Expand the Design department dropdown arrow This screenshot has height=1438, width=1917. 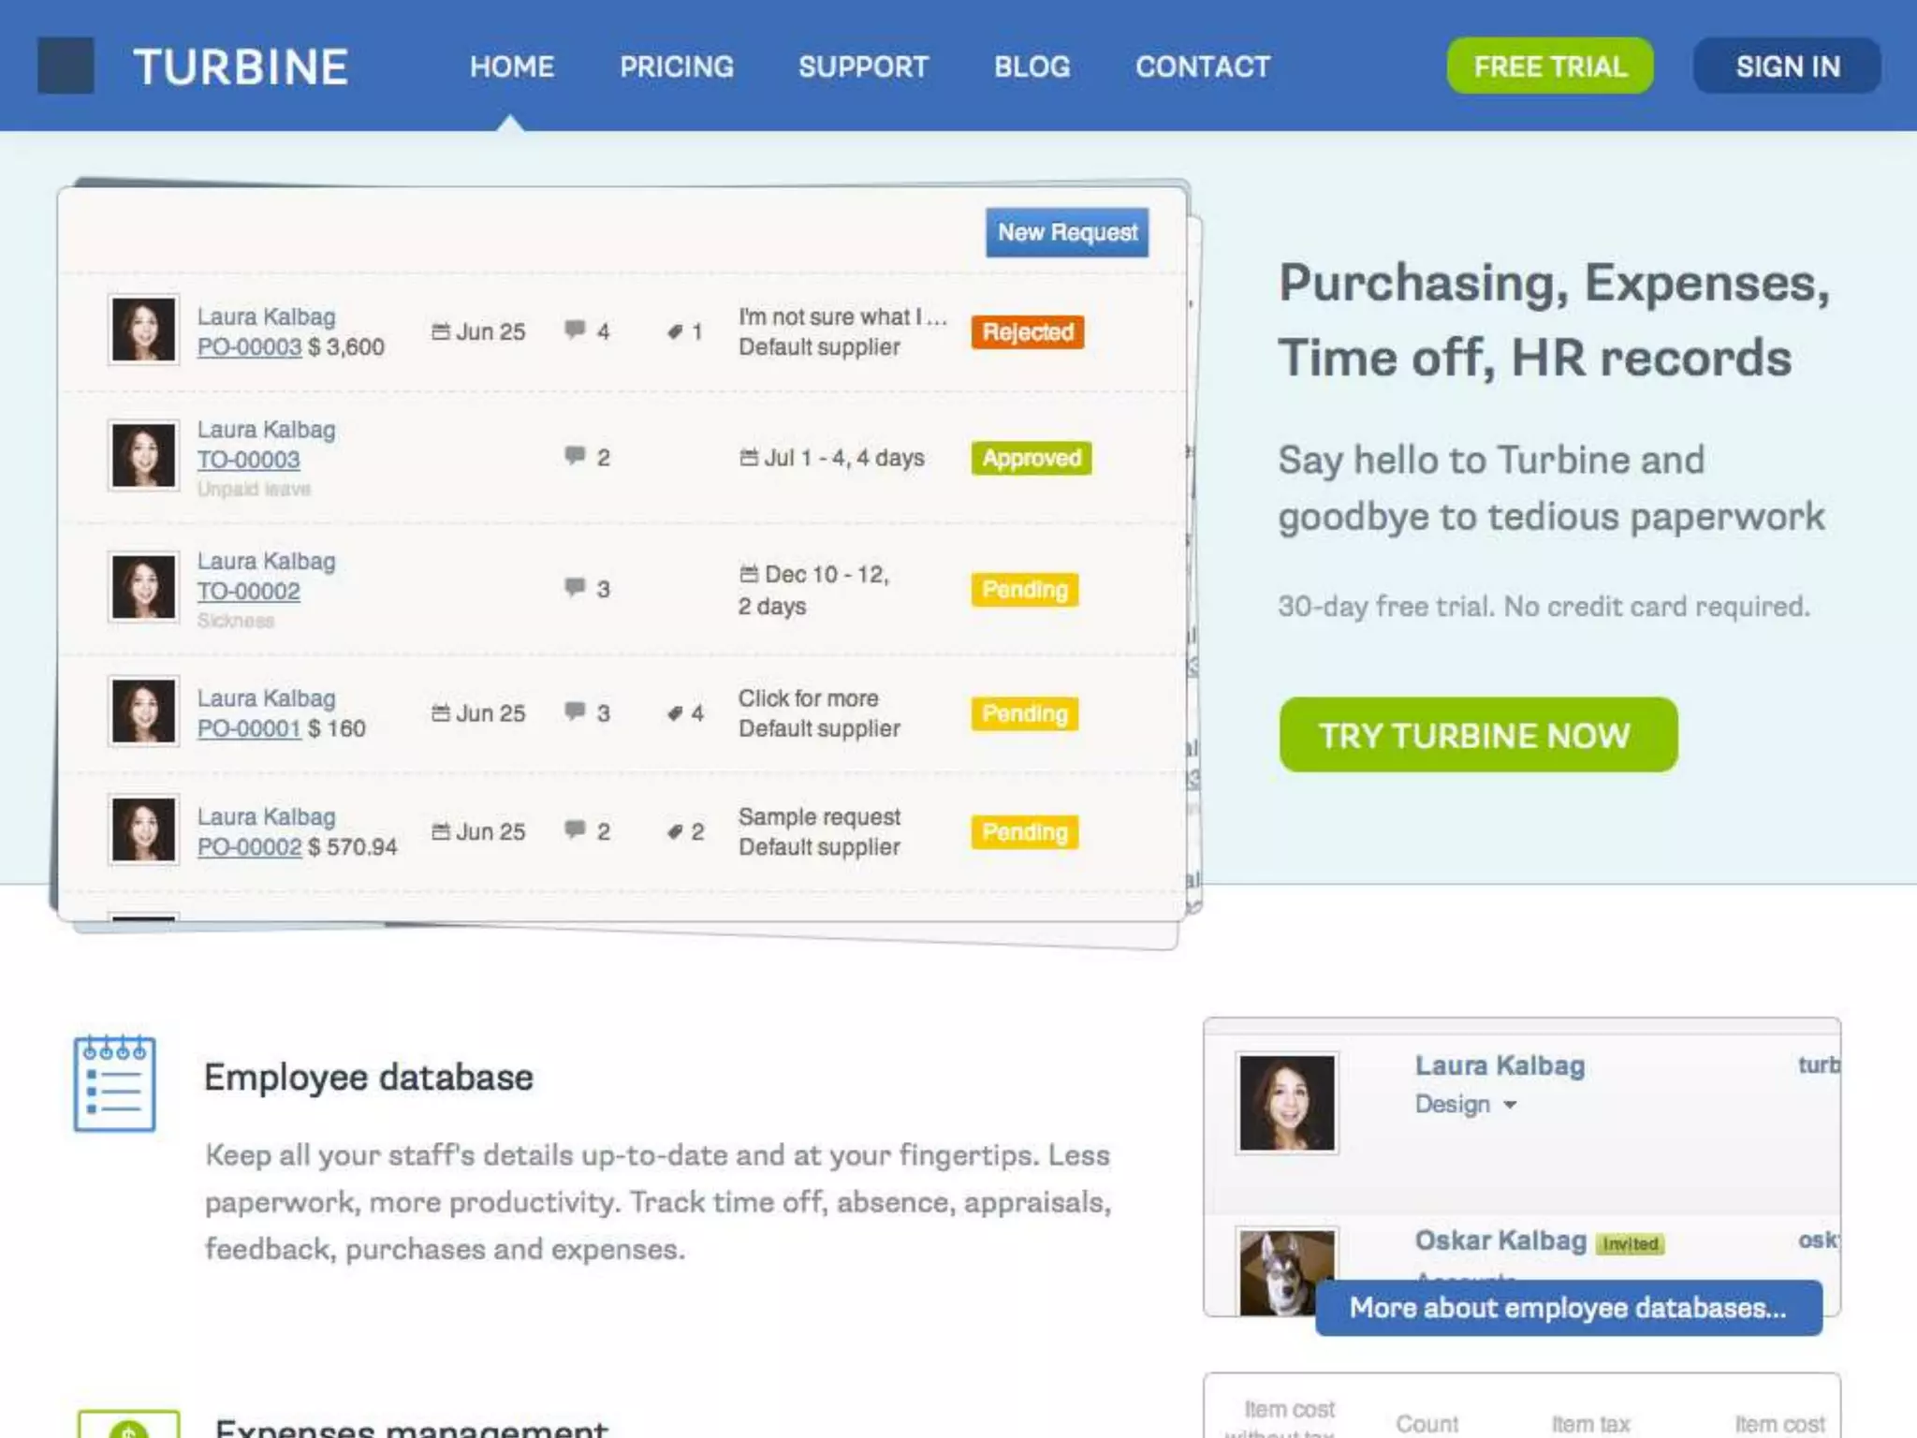(x=1510, y=1106)
